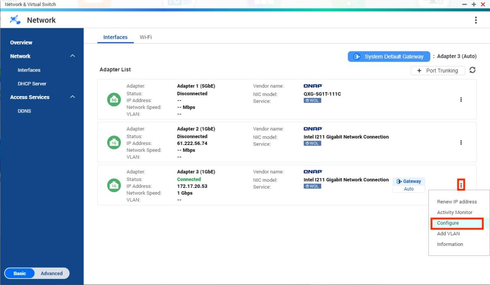Select Configure from the context menu
Screen dimensions: 490x285
(x=448, y=223)
